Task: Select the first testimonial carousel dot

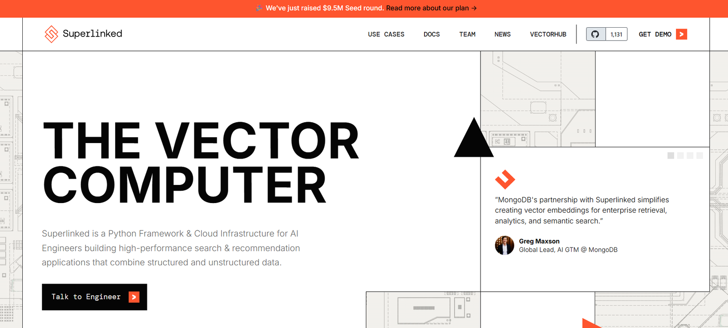Action: click(671, 156)
